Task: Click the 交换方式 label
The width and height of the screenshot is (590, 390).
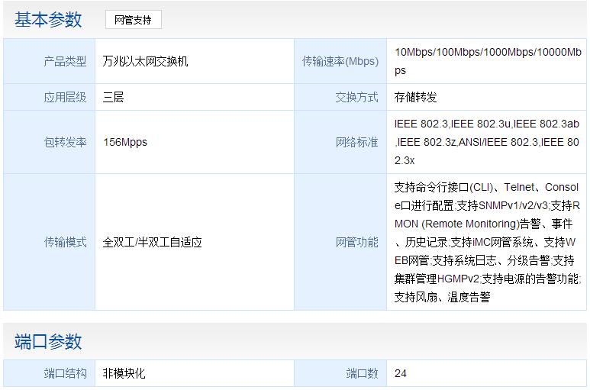Action: tap(356, 97)
